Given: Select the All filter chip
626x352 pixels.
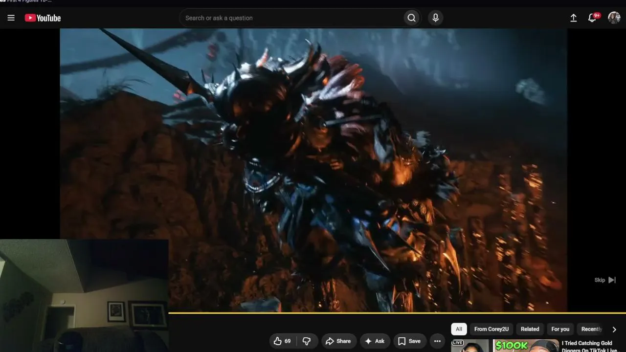Looking at the screenshot, I should tap(459, 329).
